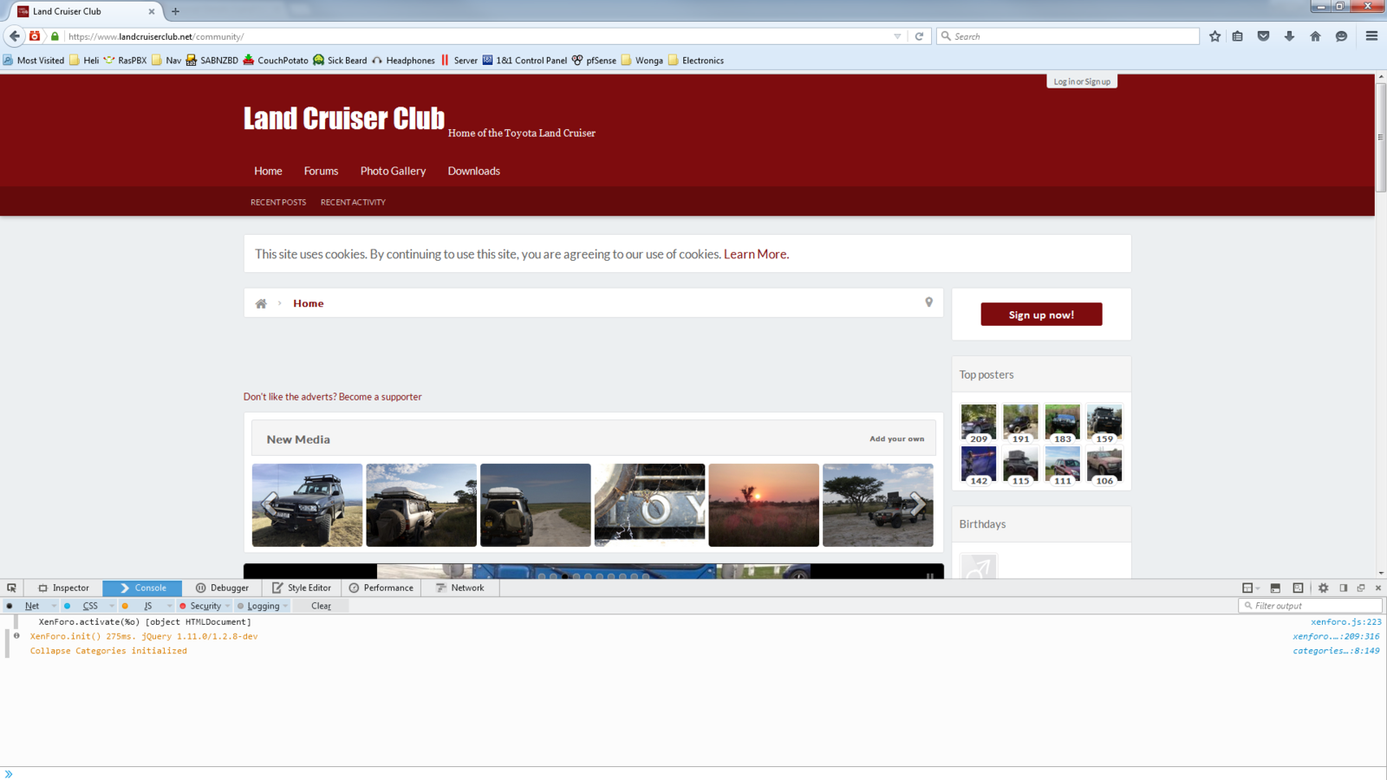
Task: Reload the page with the refresh icon
Action: tap(919, 36)
